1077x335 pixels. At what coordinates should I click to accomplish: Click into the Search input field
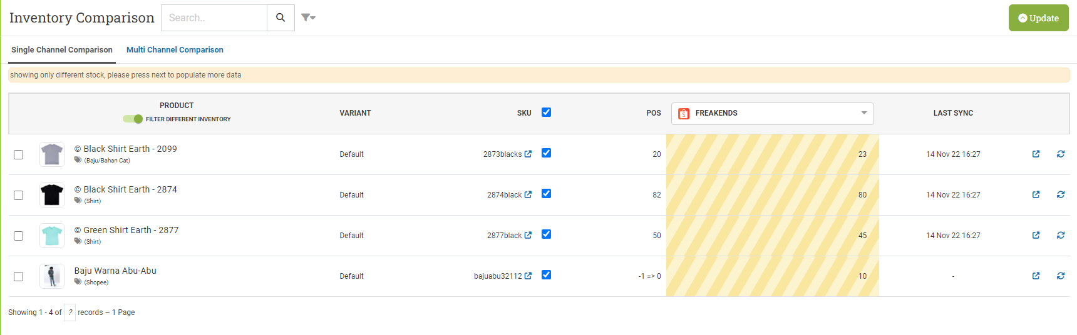tap(214, 17)
